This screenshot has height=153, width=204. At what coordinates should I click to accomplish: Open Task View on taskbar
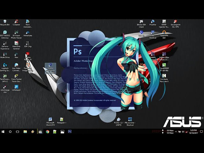tap(18, 132)
